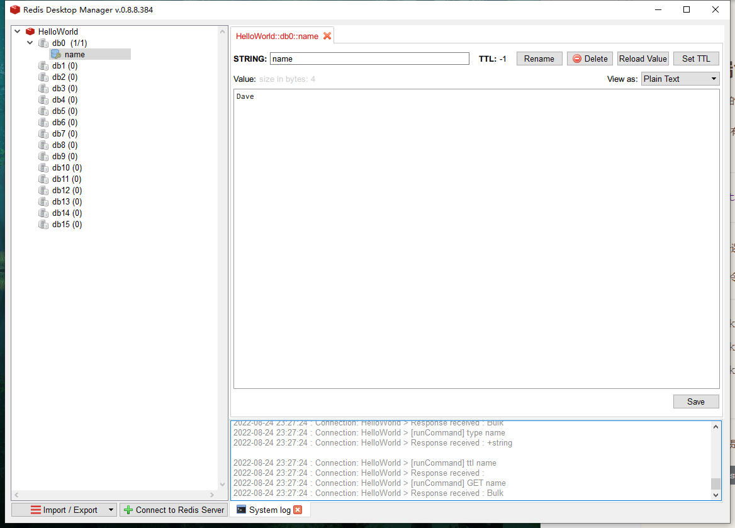The image size is (735, 528).
Task: Click the db9 database icon
Action: pos(43,156)
